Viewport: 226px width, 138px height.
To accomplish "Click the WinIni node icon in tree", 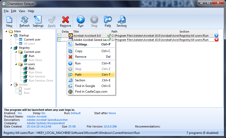I will (x=15, y=85).
